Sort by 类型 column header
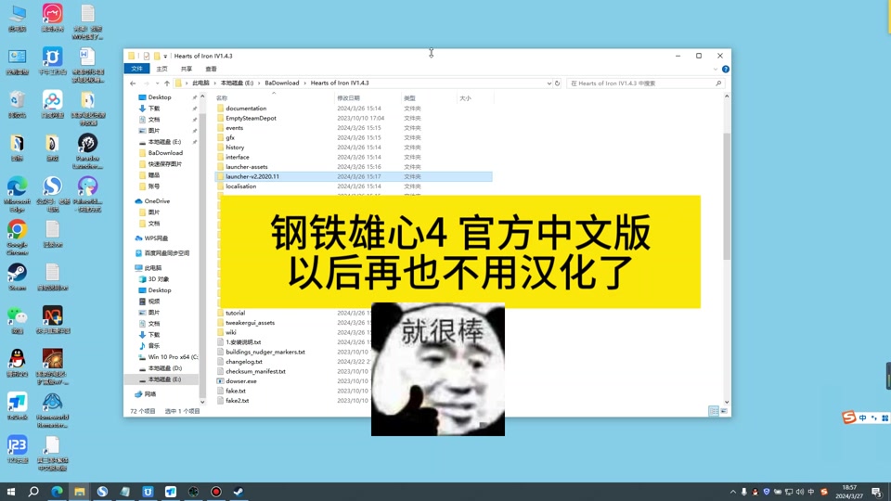Screen dimensions: 891x501 click(409, 98)
